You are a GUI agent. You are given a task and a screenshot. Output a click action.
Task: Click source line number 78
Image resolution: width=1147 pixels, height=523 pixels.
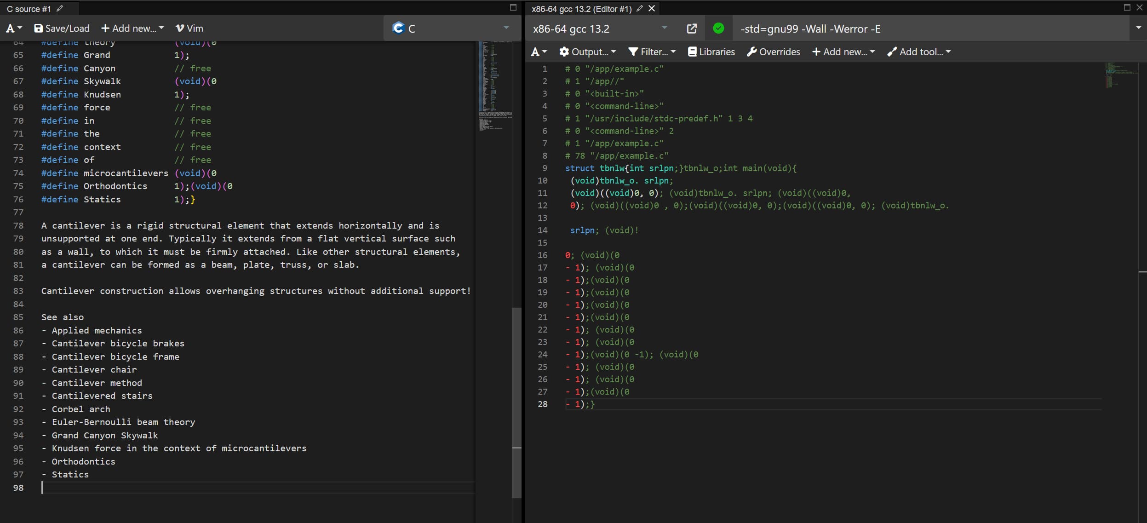point(18,226)
